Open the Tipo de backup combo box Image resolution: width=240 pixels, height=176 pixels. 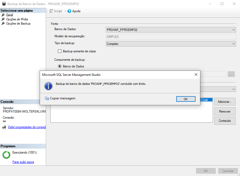point(171,44)
